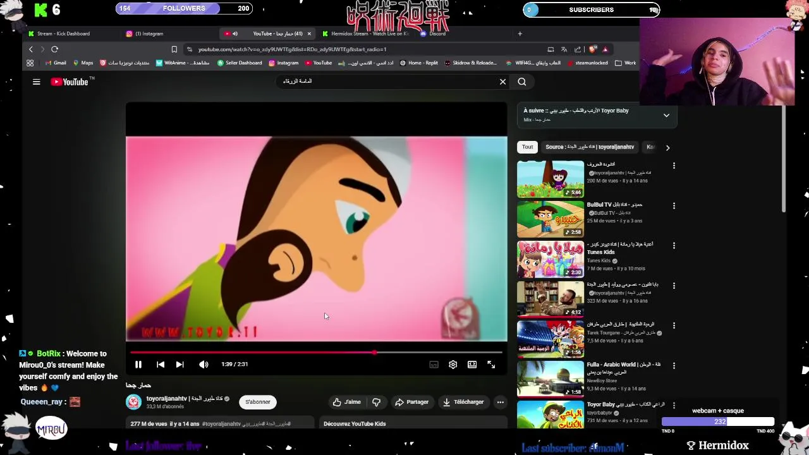The image size is (809, 455).
Task: Enter fullscreen in video player
Action: [x=491, y=365]
